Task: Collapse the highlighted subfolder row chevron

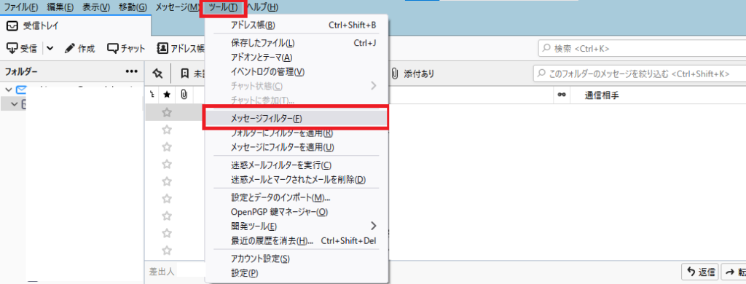Action: [x=14, y=103]
